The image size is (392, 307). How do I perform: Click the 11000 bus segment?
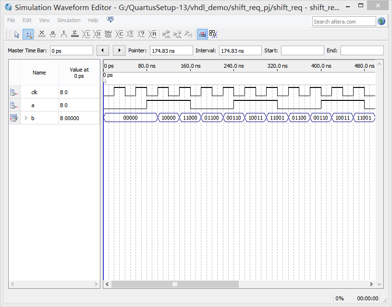190,118
